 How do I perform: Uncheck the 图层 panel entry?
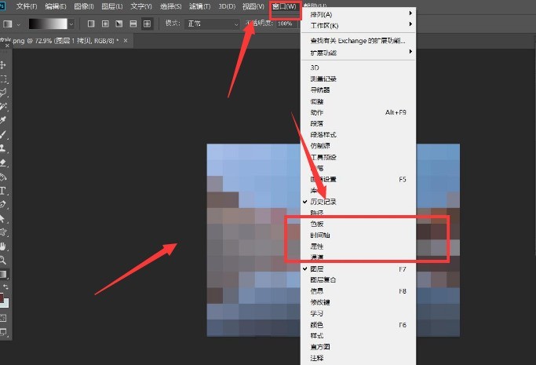coord(358,269)
